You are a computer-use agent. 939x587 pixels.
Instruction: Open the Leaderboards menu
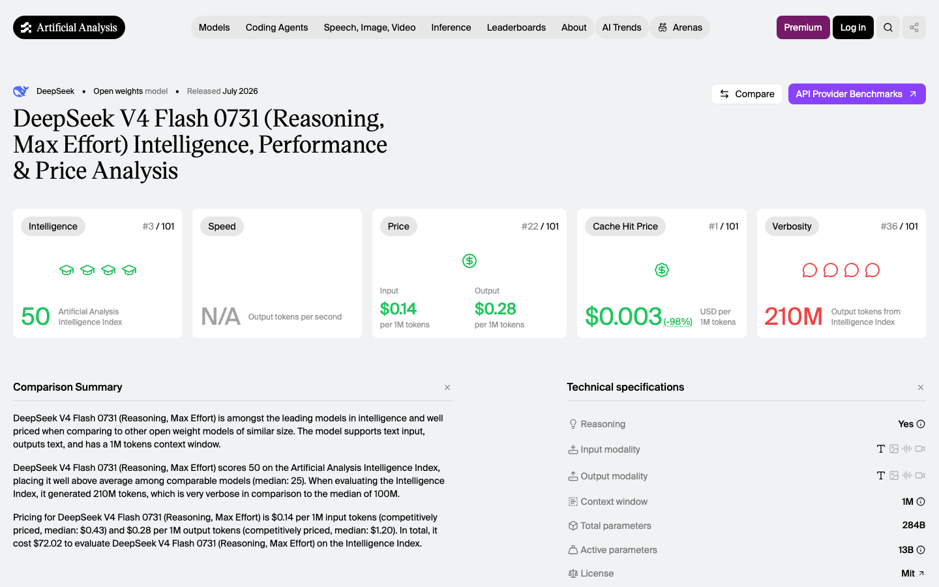pyautogui.click(x=516, y=27)
